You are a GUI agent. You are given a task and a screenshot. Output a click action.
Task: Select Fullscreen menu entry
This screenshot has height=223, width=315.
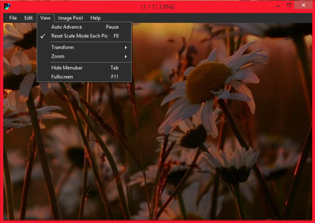click(x=84, y=77)
